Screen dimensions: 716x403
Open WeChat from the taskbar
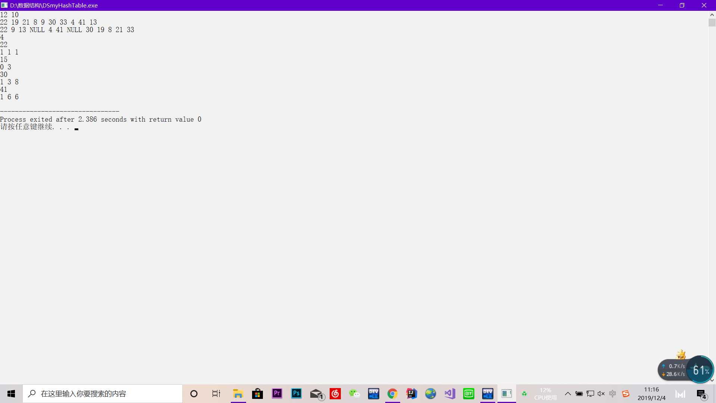354,394
